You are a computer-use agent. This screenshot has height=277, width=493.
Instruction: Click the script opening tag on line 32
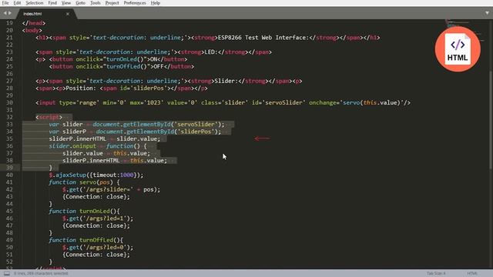(x=49, y=117)
